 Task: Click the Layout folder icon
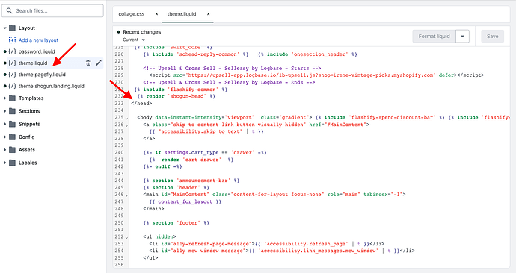(x=12, y=28)
